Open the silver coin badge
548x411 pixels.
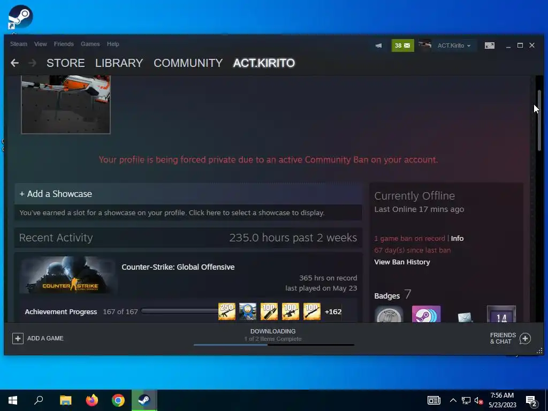coord(389,314)
